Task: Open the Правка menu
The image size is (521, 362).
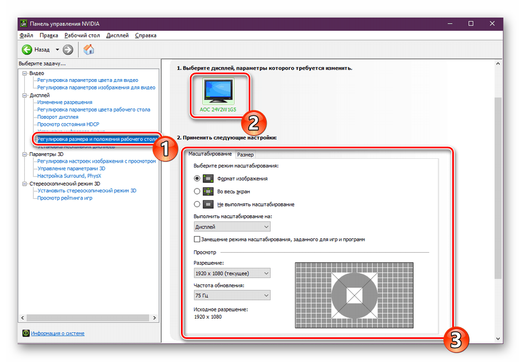Action: (49, 36)
